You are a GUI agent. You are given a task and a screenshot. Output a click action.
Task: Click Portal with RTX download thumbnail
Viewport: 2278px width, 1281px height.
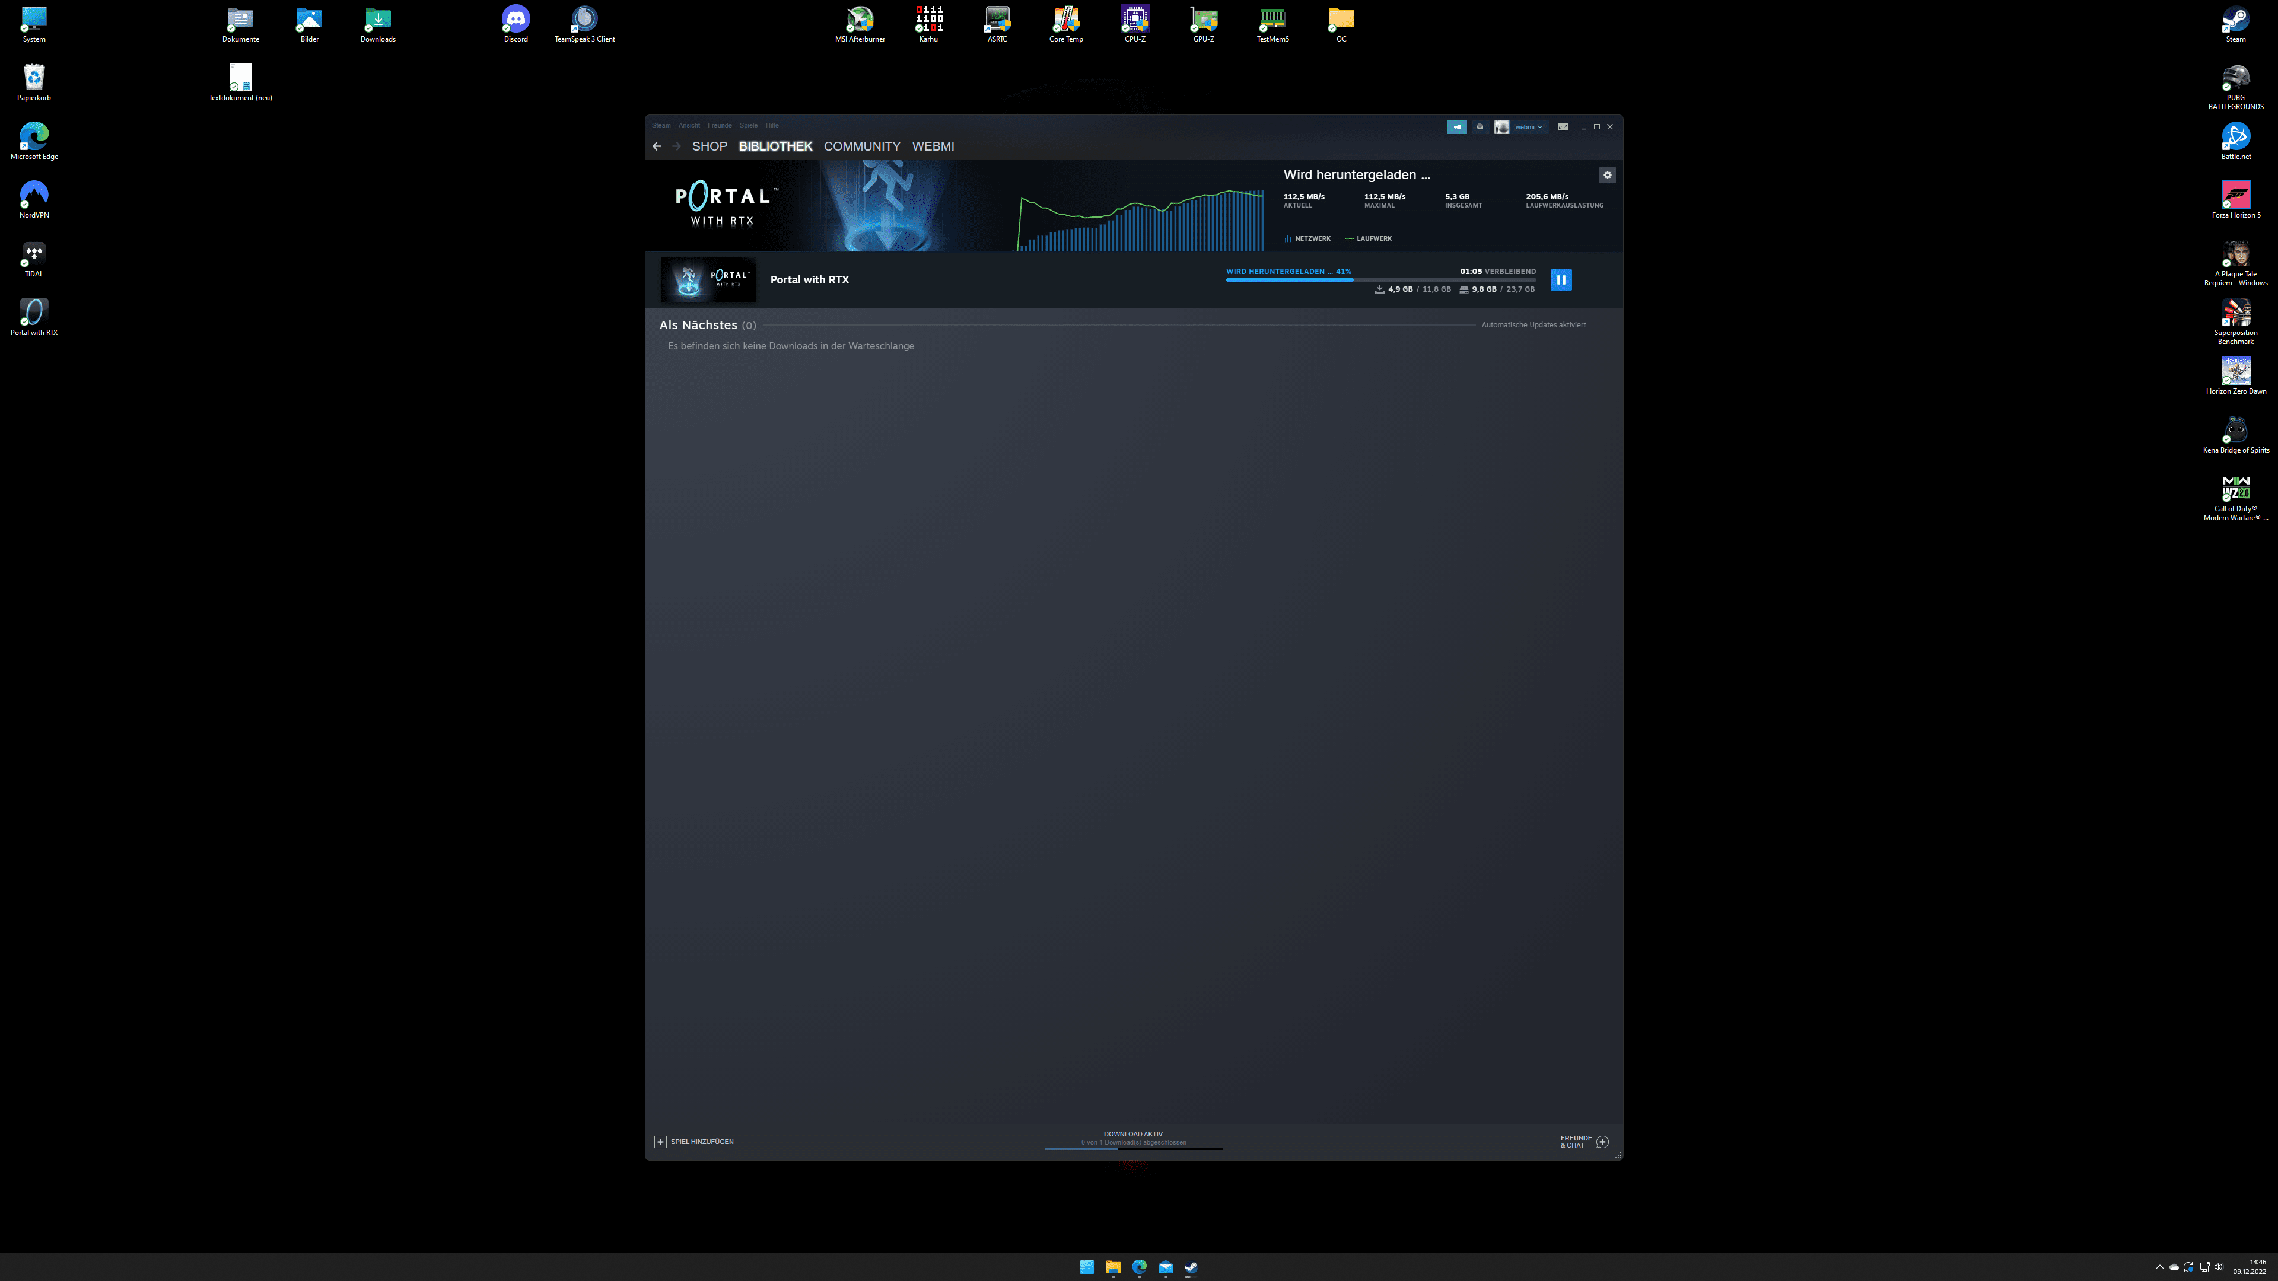pyautogui.click(x=708, y=279)
